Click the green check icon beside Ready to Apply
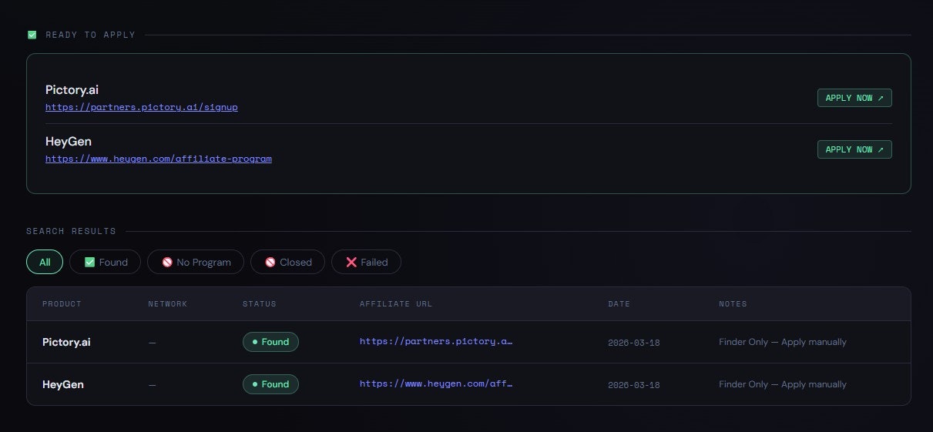Image resolution: width=933 pixels, height=432 pixels. 32,35
